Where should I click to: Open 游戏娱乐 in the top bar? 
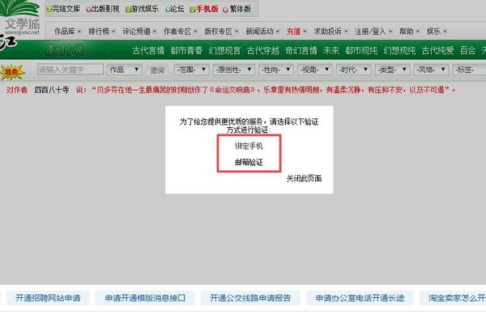[x=142, y=9]
